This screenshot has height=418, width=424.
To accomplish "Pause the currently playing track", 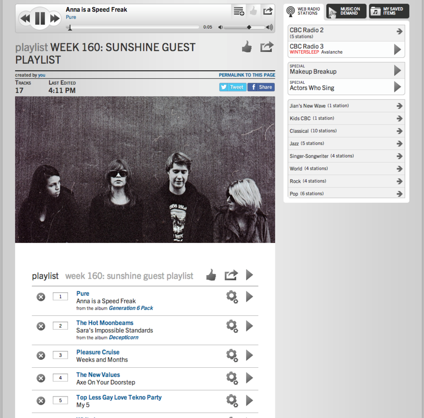I will pos(40,19).
